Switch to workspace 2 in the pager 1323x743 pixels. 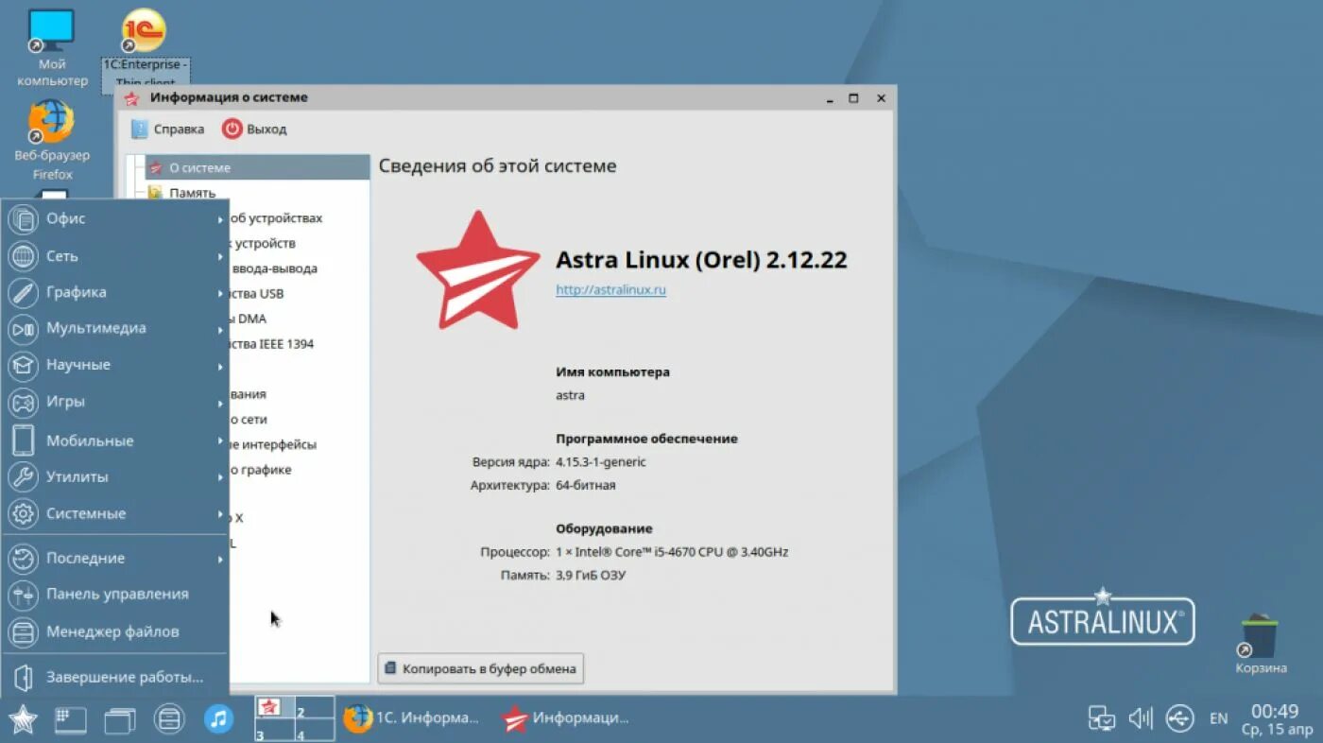click(x=315, y=707)
